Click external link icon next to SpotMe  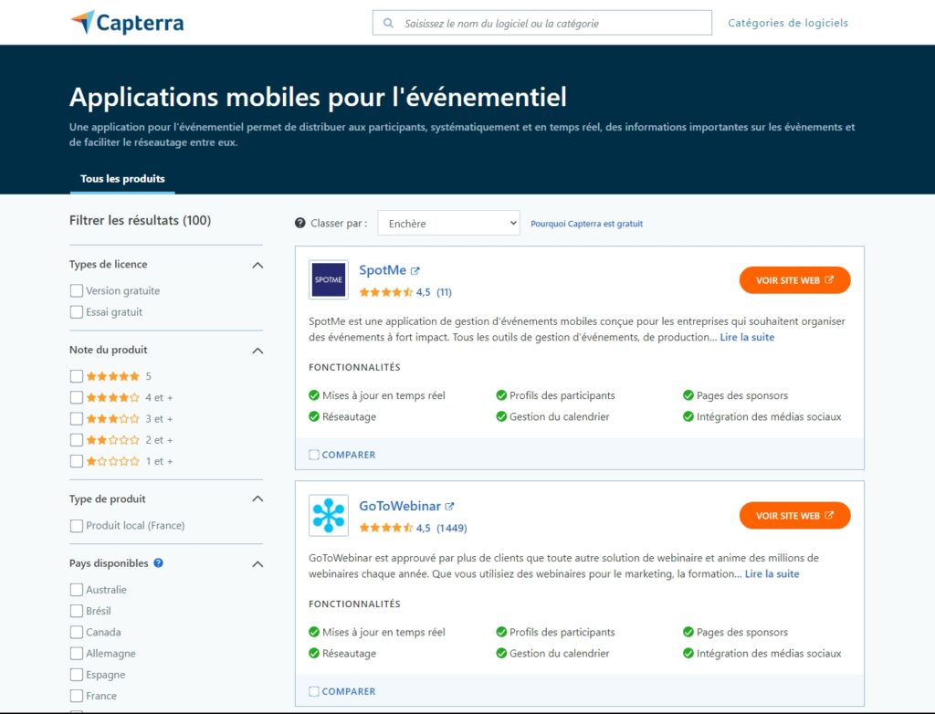coord(415,271)
